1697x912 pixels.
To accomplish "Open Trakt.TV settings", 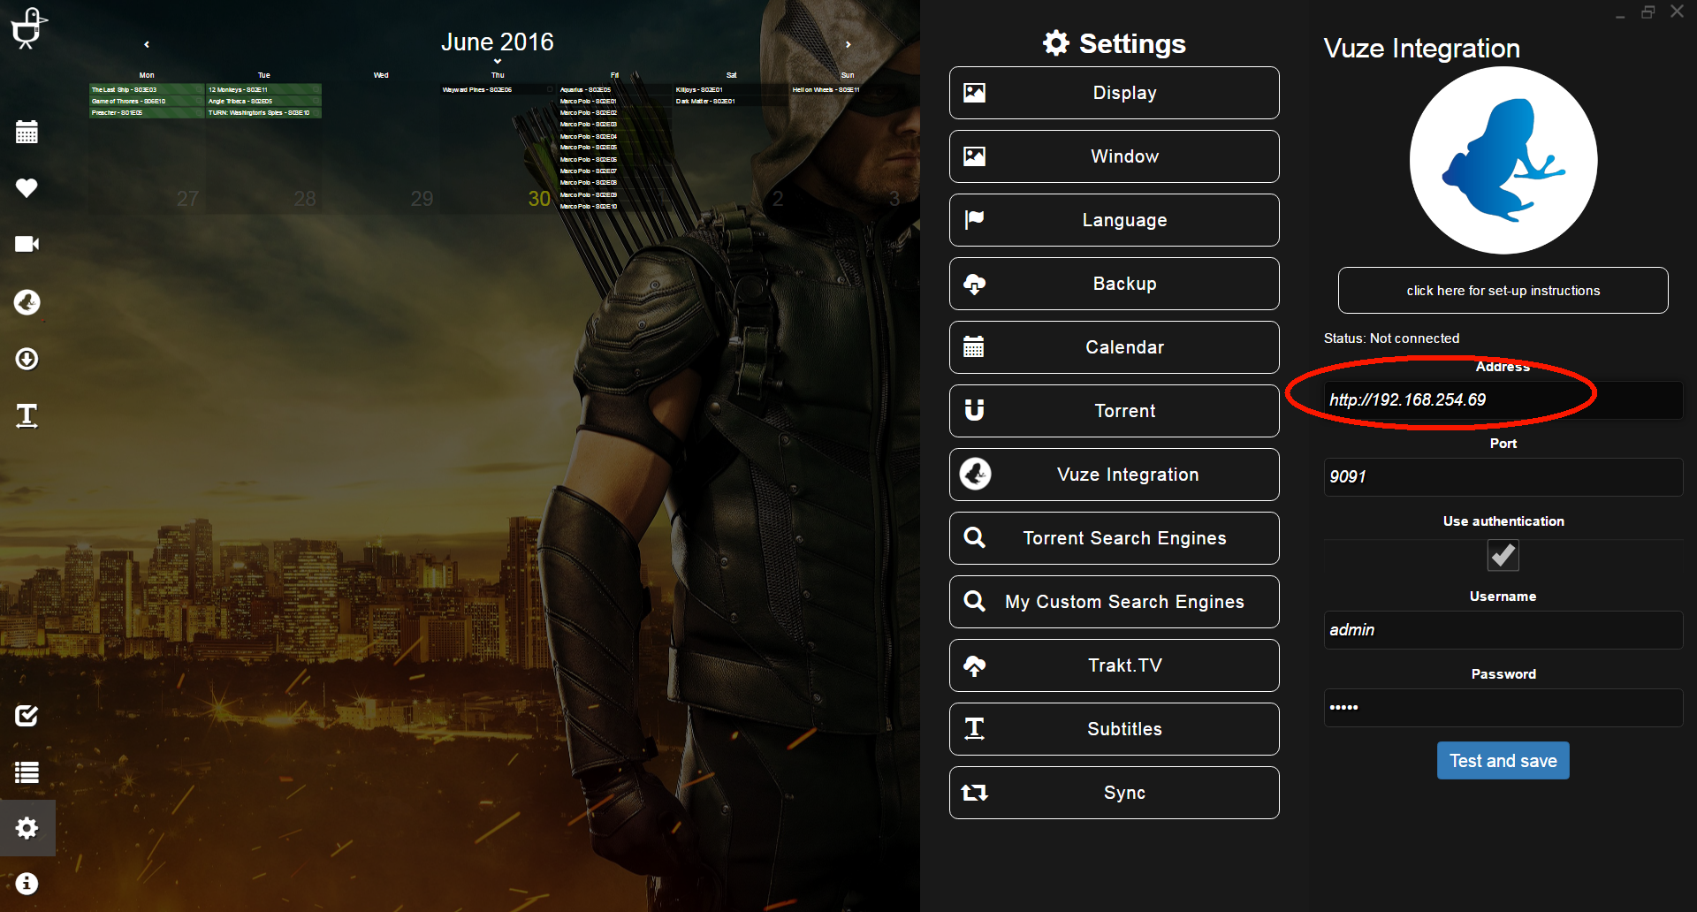I will pyautogui.click(x=1114, y=665).
